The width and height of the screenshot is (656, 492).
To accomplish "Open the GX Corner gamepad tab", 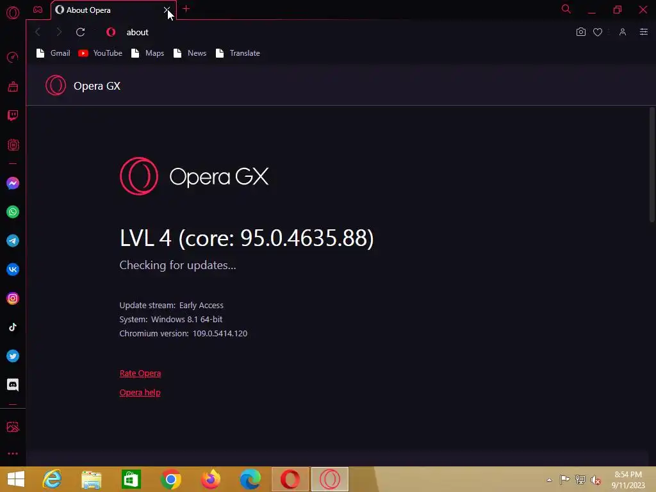I will (38, 10).
